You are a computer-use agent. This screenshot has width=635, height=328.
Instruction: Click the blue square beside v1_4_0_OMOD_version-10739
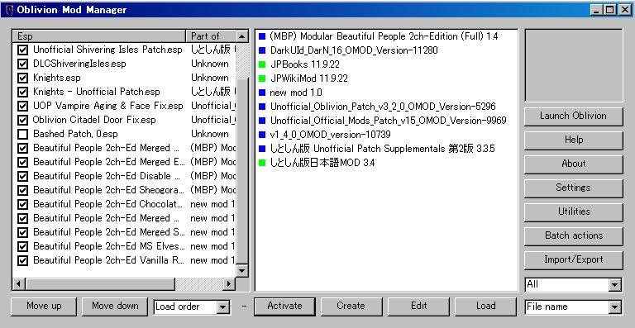coord(262,135)
